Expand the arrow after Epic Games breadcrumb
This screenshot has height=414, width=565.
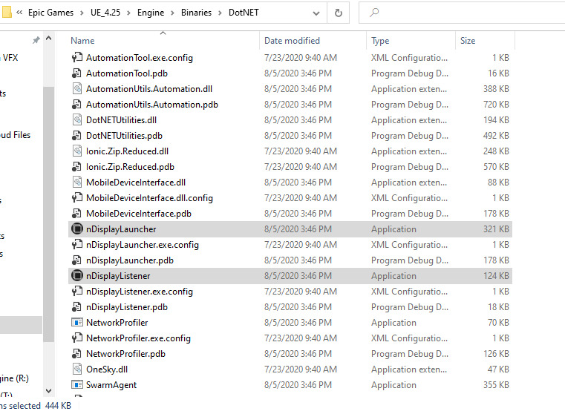[x=82, y=13]
